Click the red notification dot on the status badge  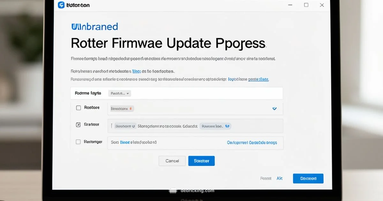pyautogui.click(x=131, y=108)
